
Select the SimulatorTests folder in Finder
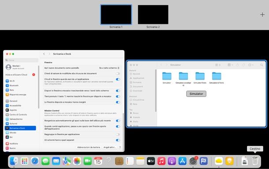tap(200, 78)
